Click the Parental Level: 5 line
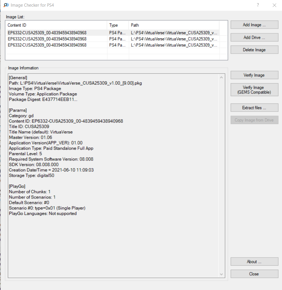Image resolution: width=282 pixels, height=290 pixels. (x=25, y=154)
